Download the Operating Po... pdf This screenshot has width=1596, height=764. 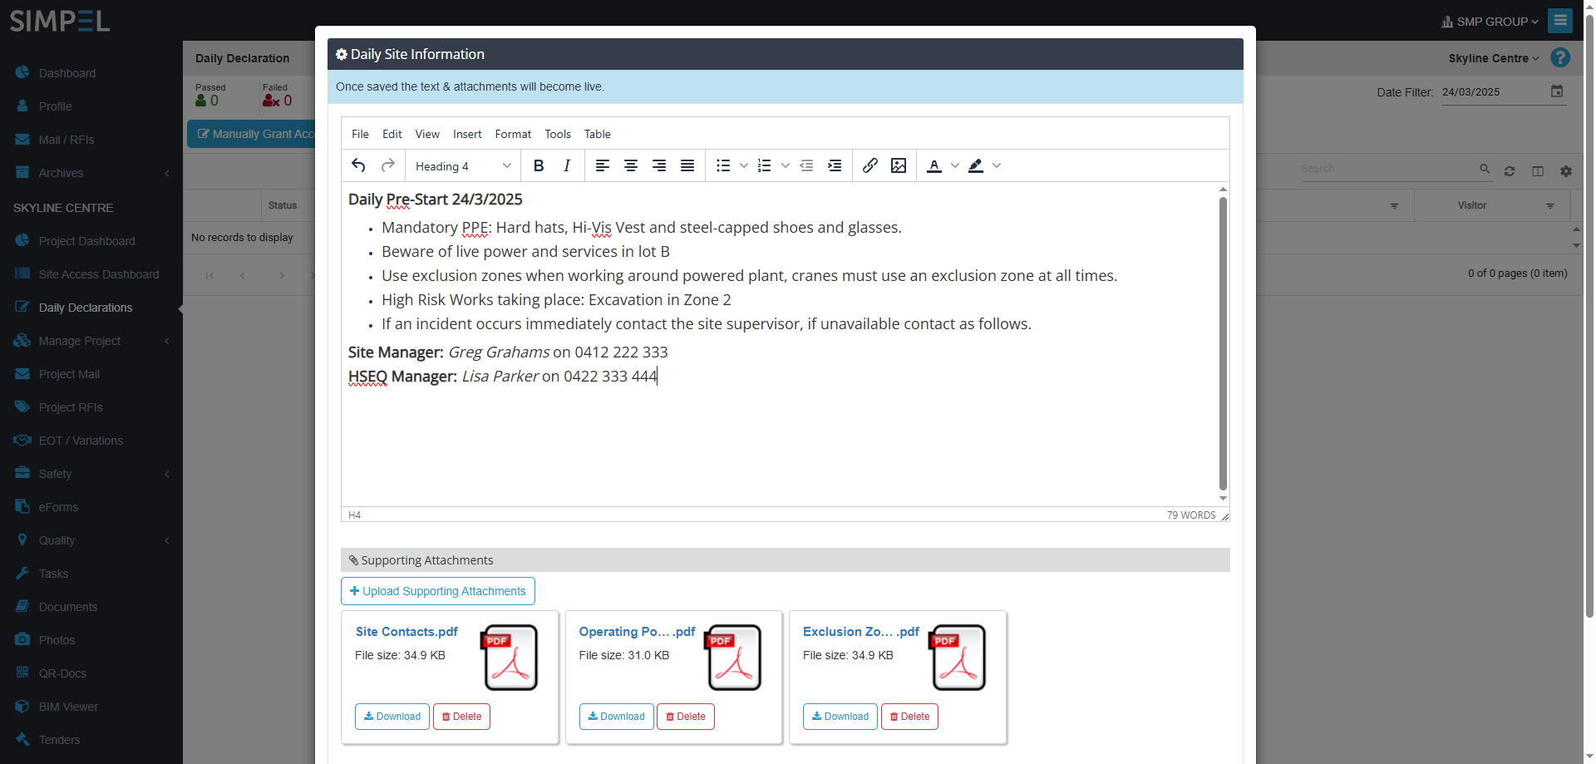pos(616,717)
